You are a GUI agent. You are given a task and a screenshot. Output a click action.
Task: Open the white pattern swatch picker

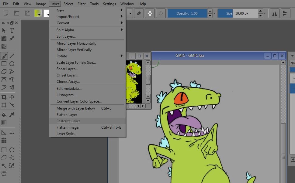(46, 13)
